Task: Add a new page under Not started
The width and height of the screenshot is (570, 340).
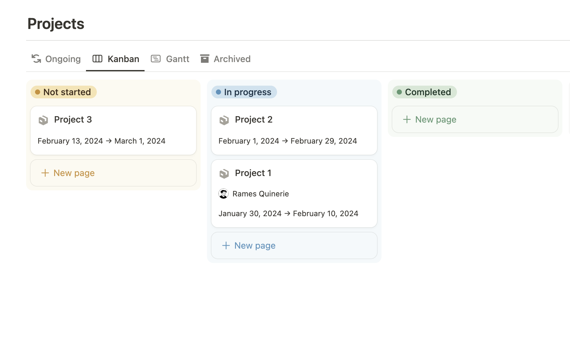Action: pos(113,173)
